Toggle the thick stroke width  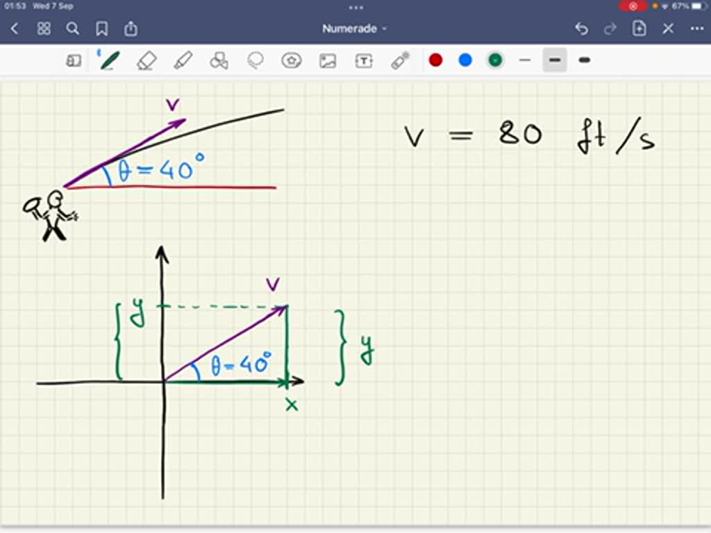tap(584, 60)
